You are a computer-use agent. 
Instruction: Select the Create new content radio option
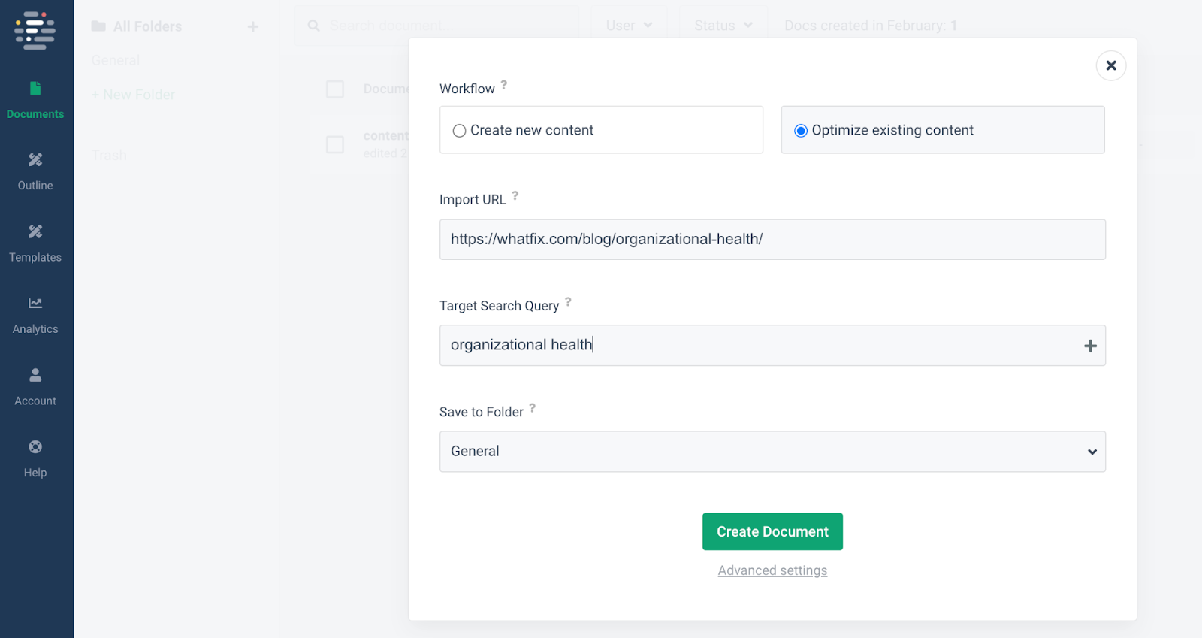tap(460, 131)
